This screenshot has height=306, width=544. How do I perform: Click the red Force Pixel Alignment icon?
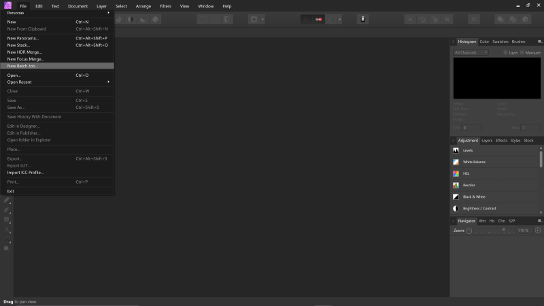318,20
